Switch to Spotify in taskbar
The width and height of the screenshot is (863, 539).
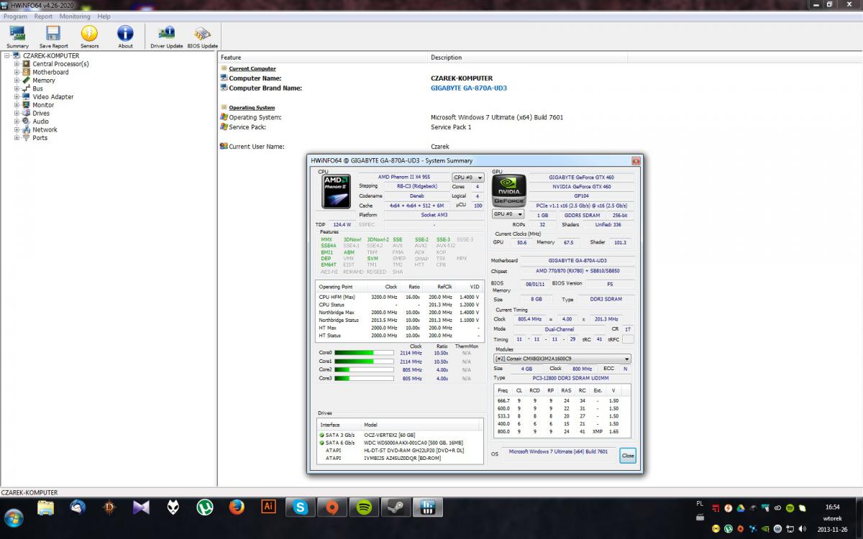click(x=364, y=507)
